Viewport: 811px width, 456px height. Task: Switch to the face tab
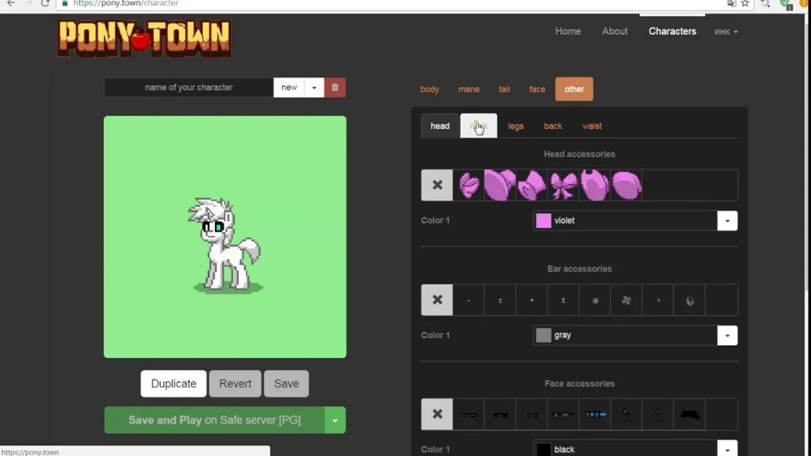[537, 89]
